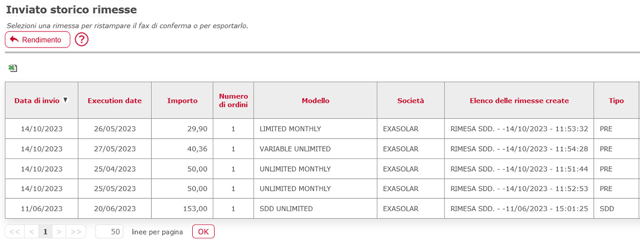Sort by Execution date column header
The image size is (640, 241).
[115, 101]
